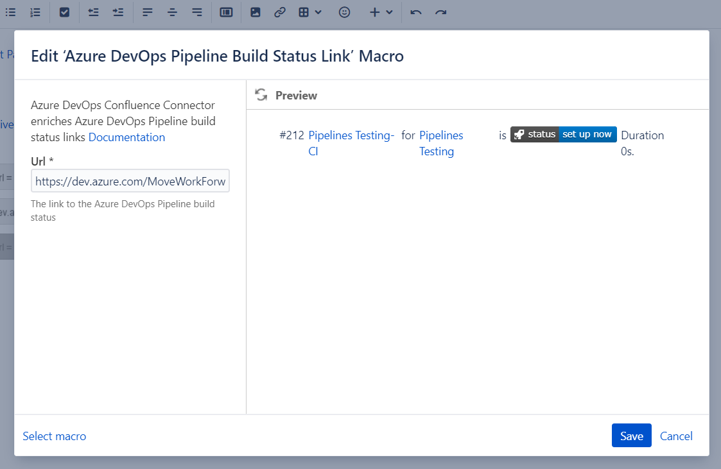Click the numbered list toolbar icon
This screenshot has height=469, width=721.
(35, 12)
